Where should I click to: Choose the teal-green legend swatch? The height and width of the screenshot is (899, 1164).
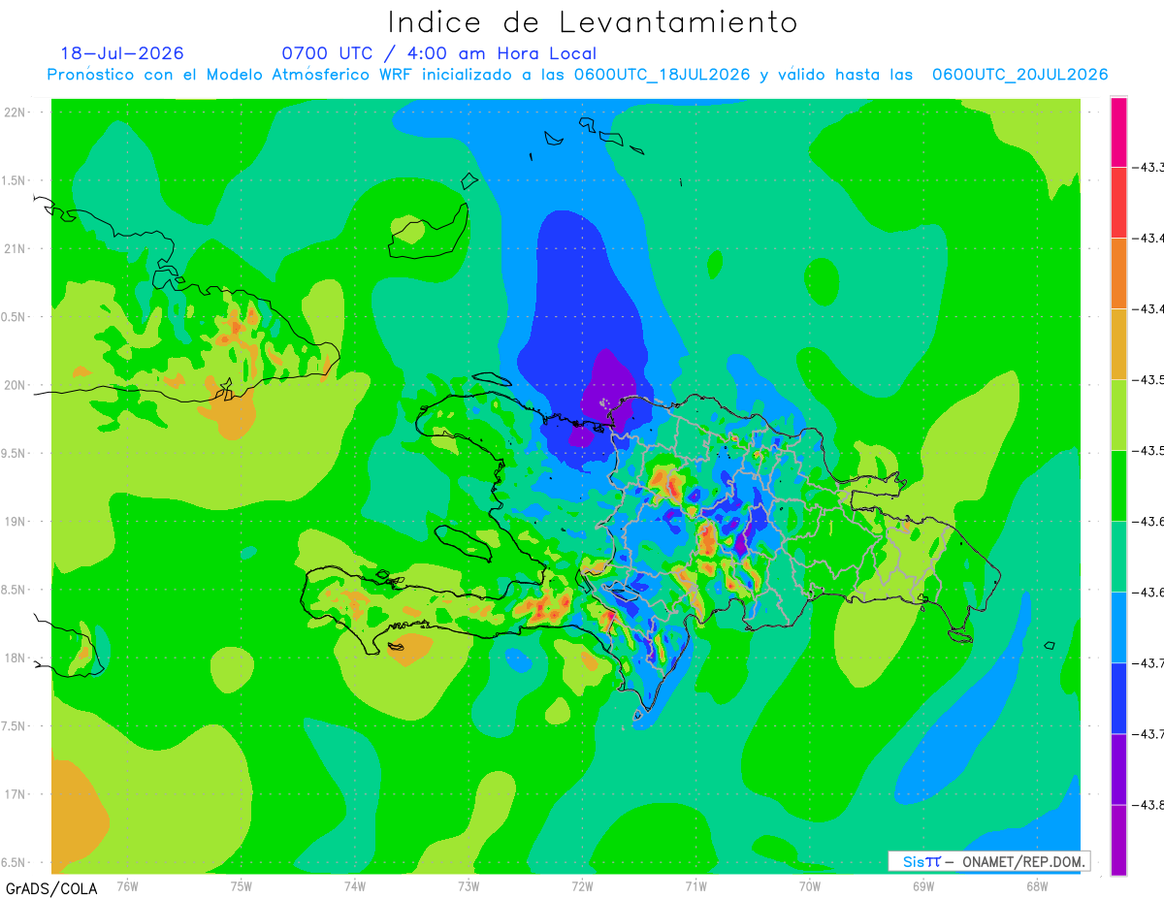(x=1118, y=557)
